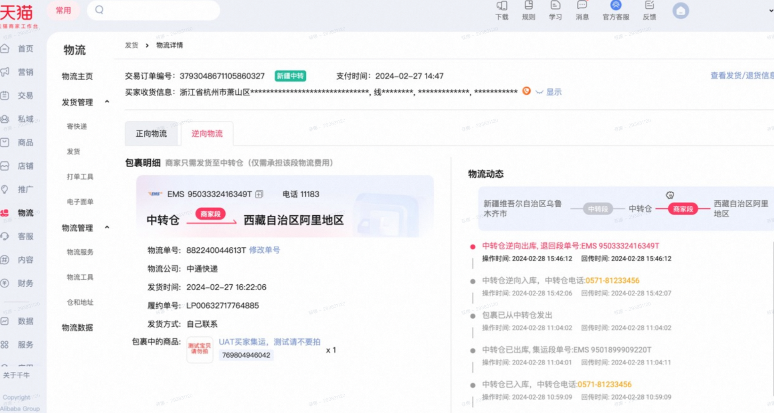Show the hidden buyer address via 显示

[x=554, y=92]
